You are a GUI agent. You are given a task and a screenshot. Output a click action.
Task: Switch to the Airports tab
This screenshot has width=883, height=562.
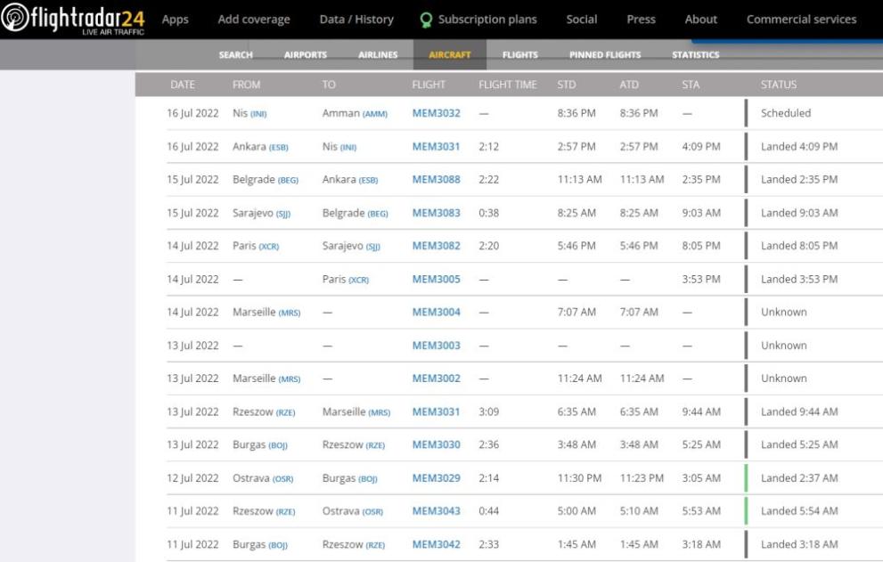(305, 55)
